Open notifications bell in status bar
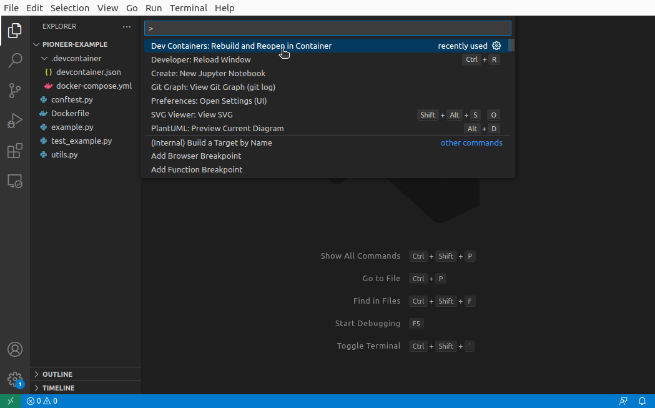Image resolution: width=655 pixels, height=408 pixels. click(x=642, y=401)
